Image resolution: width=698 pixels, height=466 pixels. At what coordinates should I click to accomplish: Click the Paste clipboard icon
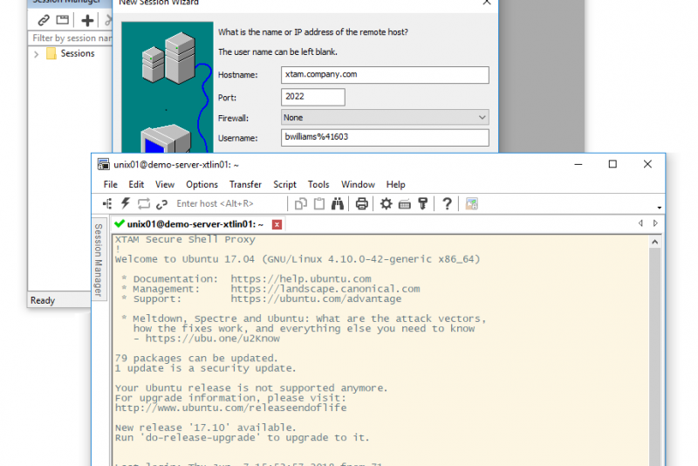[x=319, y=204]
